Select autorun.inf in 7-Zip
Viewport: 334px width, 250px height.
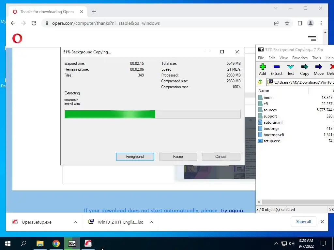[x=273, y=122]
